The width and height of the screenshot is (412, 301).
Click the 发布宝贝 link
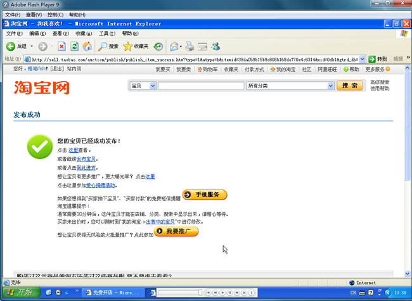(x=86, y=159)
